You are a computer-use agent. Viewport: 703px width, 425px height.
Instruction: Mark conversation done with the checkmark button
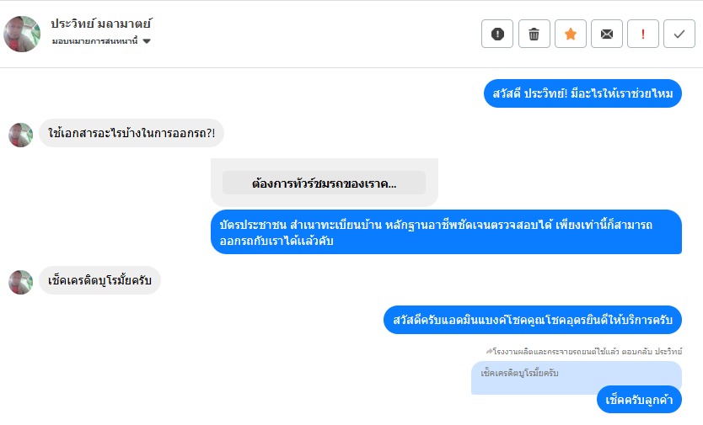[679, 34]
